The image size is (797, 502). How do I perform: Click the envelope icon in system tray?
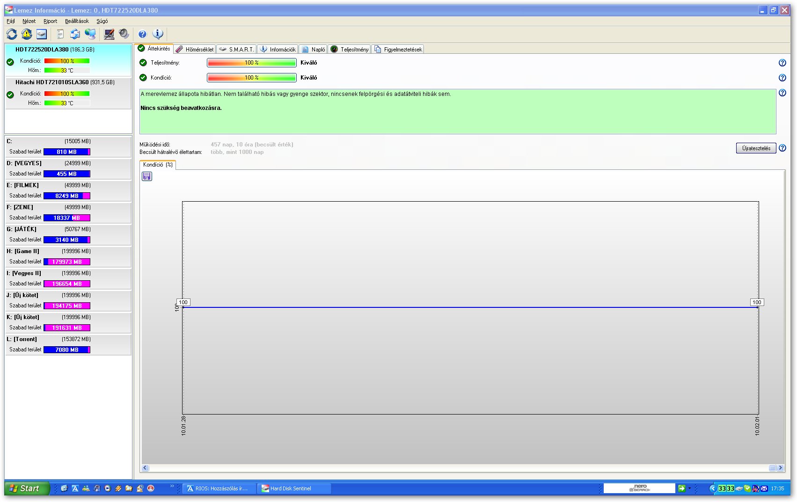[x=764, y=488]
